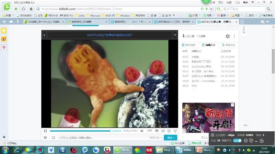Open the File menu in the browser
Image resolution: width=275 pixels, height=154 pixels.
click(213, 2)
